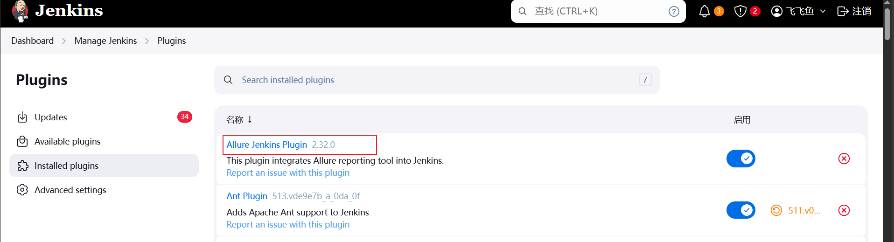The image size is (894, 242).
Task: Click Allure plugin version 2.32.0
Action: point(323,145)
